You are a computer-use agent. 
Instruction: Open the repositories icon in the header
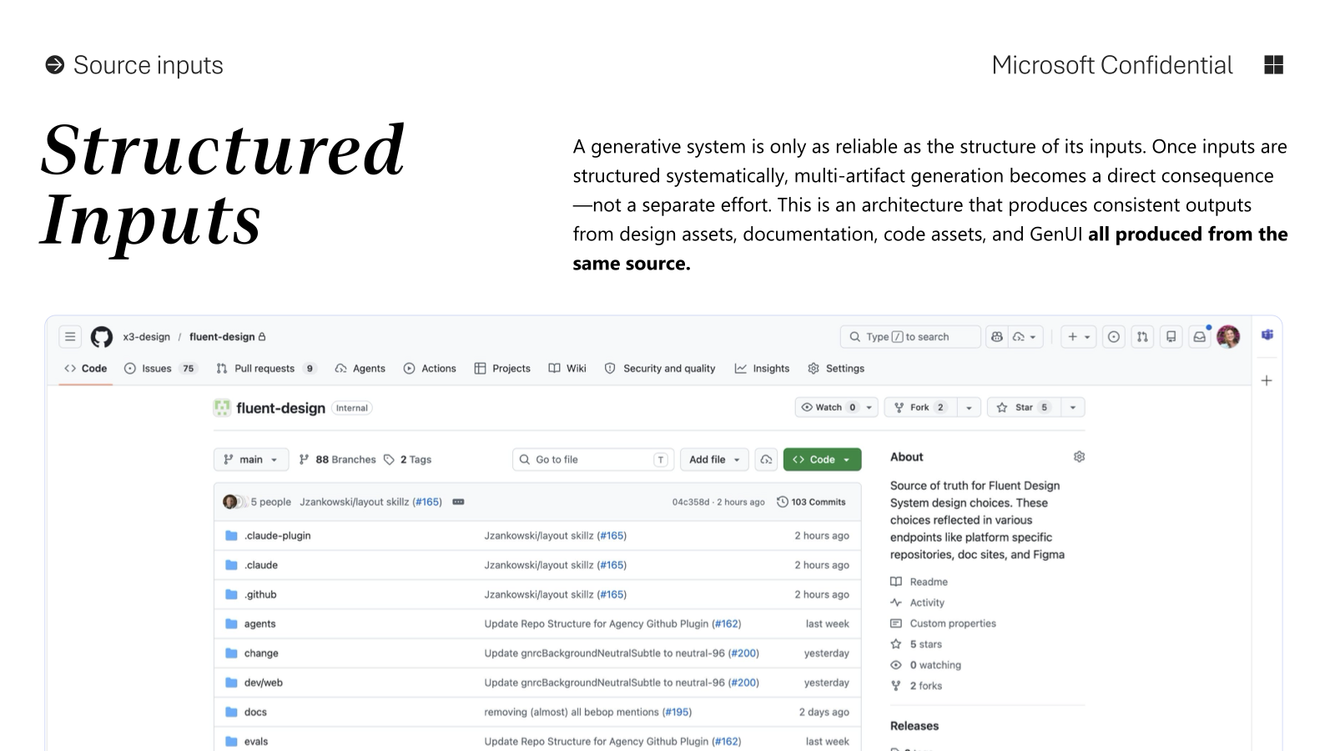1171,337
